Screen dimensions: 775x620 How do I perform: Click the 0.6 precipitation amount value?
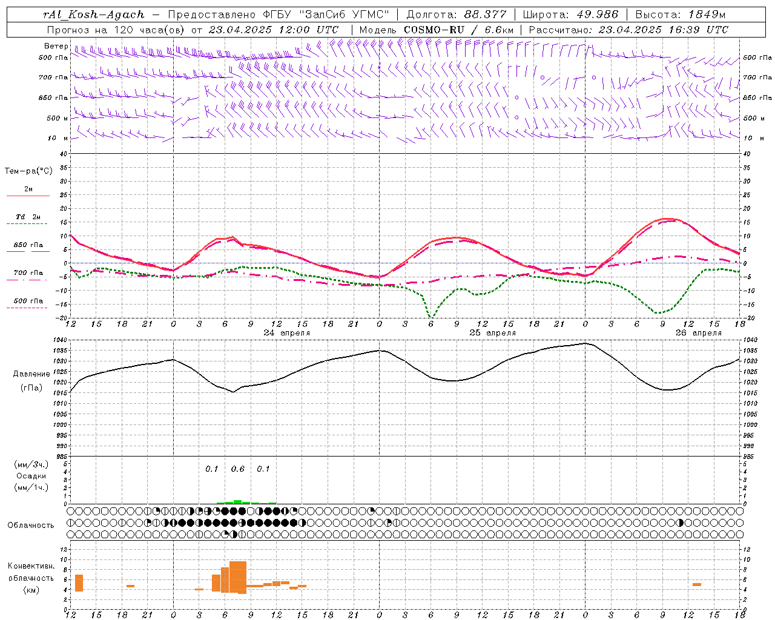pyautogui.click(x=238, y=469)
